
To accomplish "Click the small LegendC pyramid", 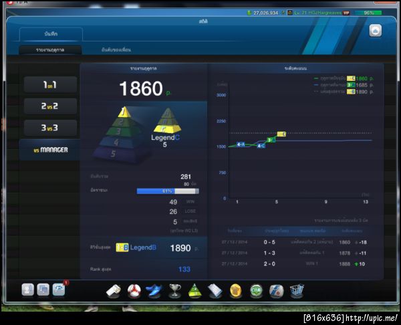I will tap(167, 121).
